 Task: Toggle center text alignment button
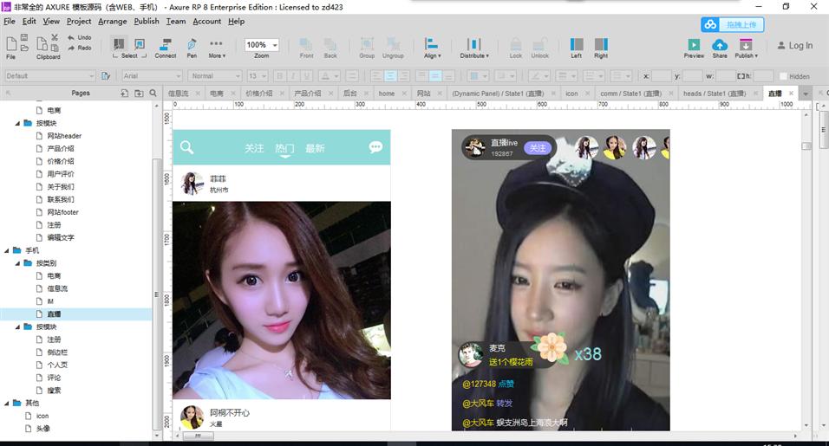(x=391, y=76)
